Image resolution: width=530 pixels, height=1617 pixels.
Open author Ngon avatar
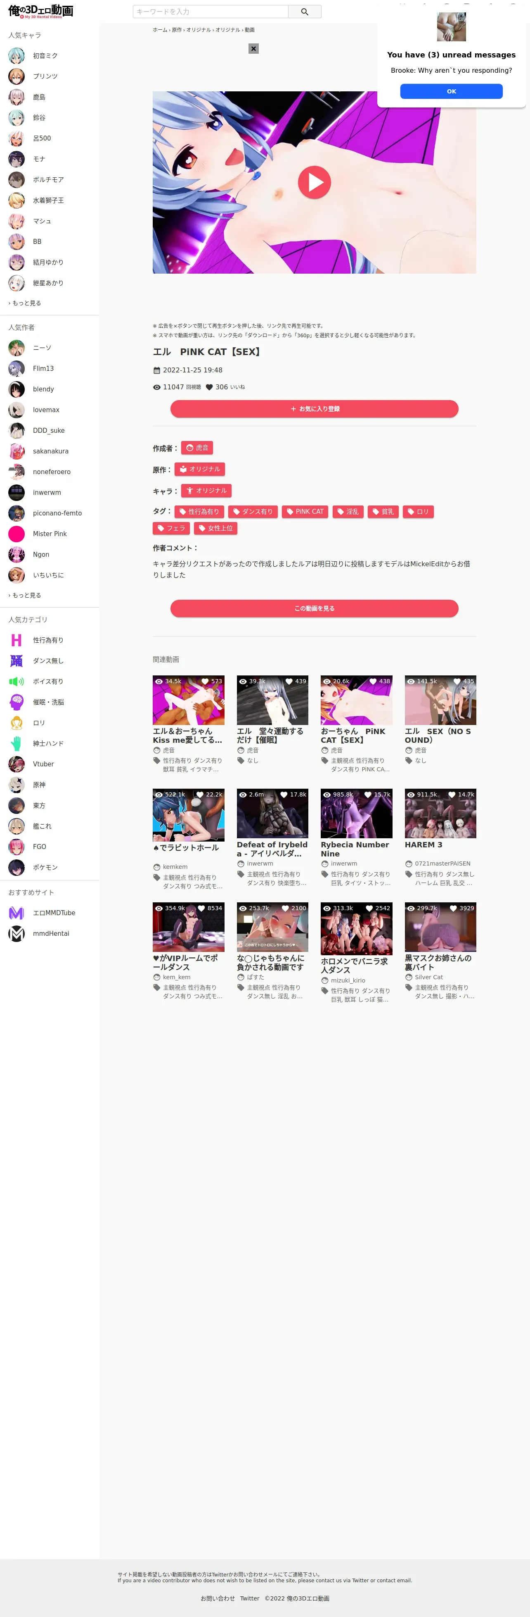pos(17,555)
